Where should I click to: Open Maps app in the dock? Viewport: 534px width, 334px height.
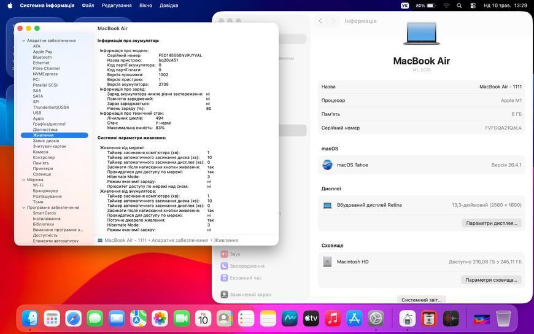point(138,319)
